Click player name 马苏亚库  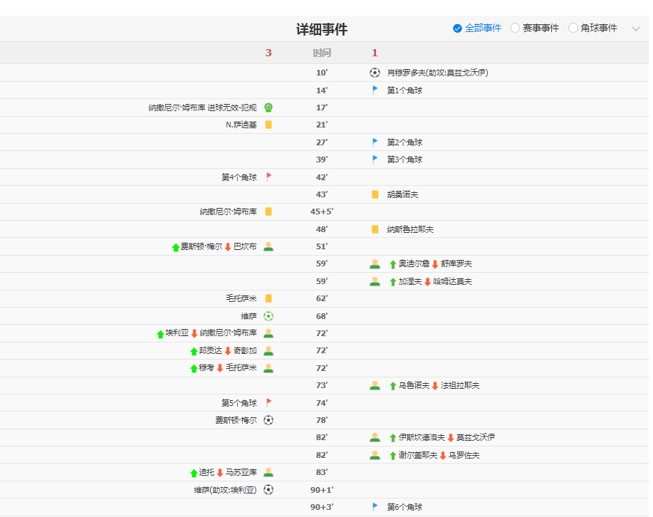(x=241, y=472)
